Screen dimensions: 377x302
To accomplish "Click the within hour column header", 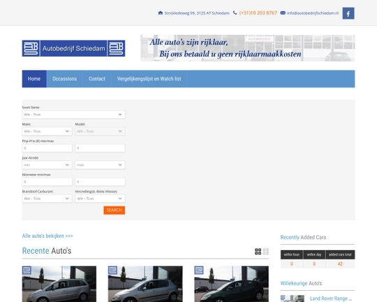I will [292, 254].
